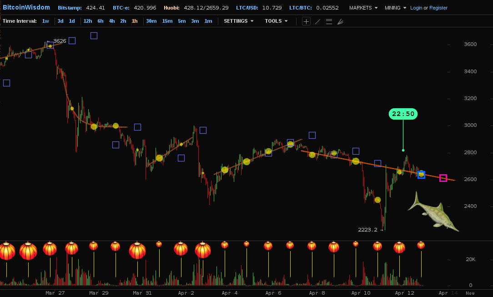The height and width of the screenshot is (297, 493).
Task: Open the MARKETS dropdown
Action: point(363,8)
